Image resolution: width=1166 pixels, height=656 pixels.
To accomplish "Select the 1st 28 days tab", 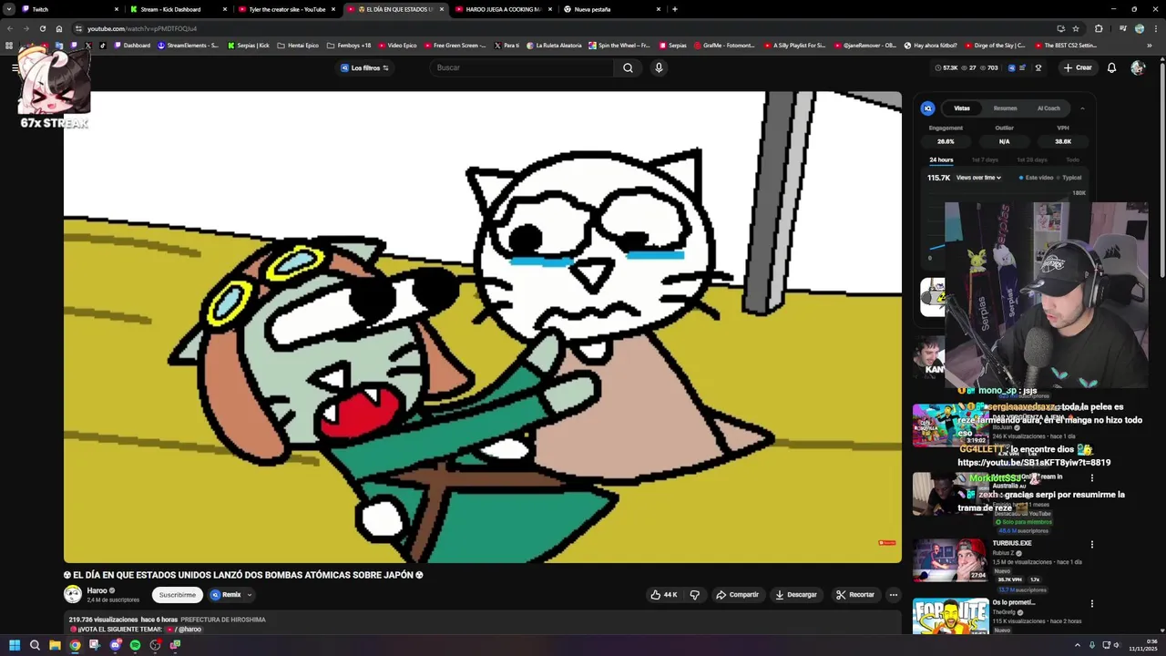I will [1032, 160].
